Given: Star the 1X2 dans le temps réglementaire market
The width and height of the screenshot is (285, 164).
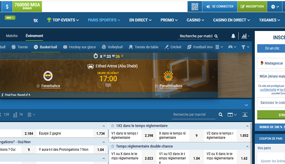Looking at the screenshot, I should point(112,126).
